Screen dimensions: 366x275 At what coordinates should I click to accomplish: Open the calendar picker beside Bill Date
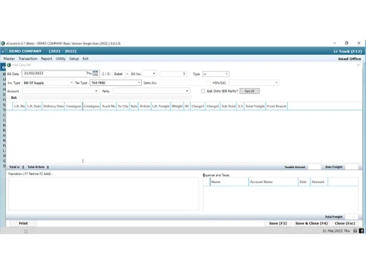(x=95, y=73)
